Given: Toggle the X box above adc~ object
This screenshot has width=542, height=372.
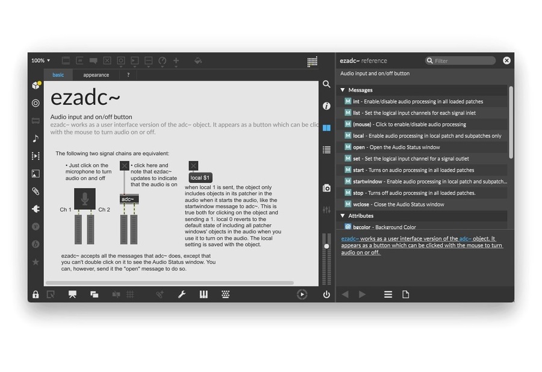Looking at the screenshot, I should [125, 166].
